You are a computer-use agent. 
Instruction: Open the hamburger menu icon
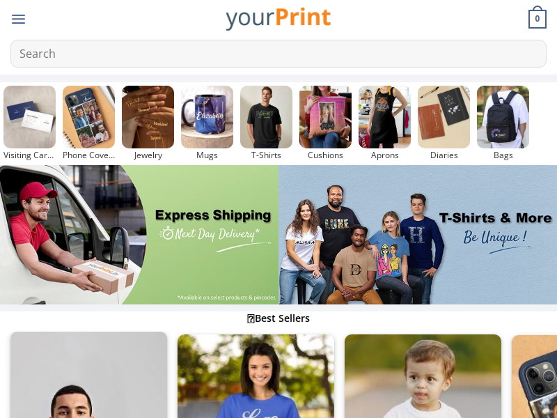19,19
